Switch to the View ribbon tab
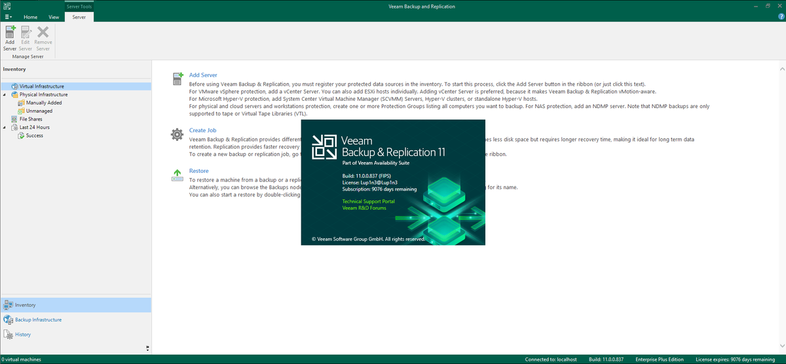The width and height of the screenshot is (786, 364). pos(54,16)
